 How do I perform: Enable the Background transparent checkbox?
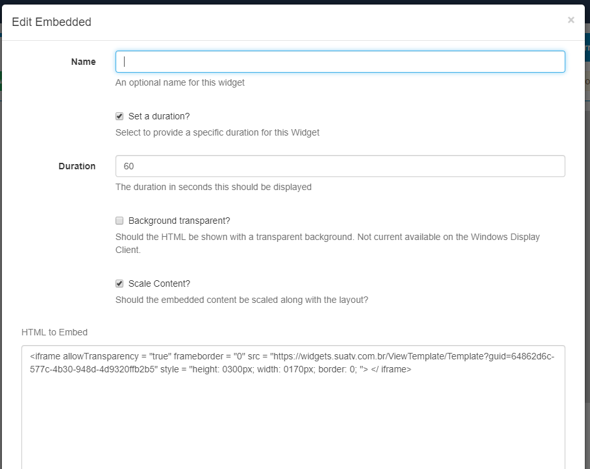[119, 221]
